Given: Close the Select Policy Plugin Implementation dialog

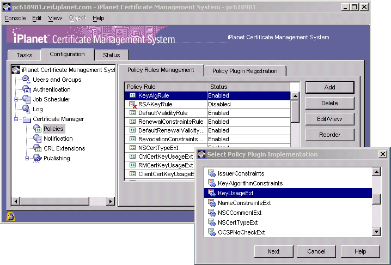Looking at the screenshot, I should point(383,154).
